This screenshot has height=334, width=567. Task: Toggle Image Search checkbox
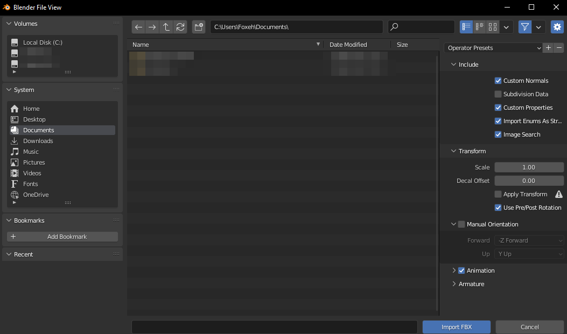(x=498, y=134)
